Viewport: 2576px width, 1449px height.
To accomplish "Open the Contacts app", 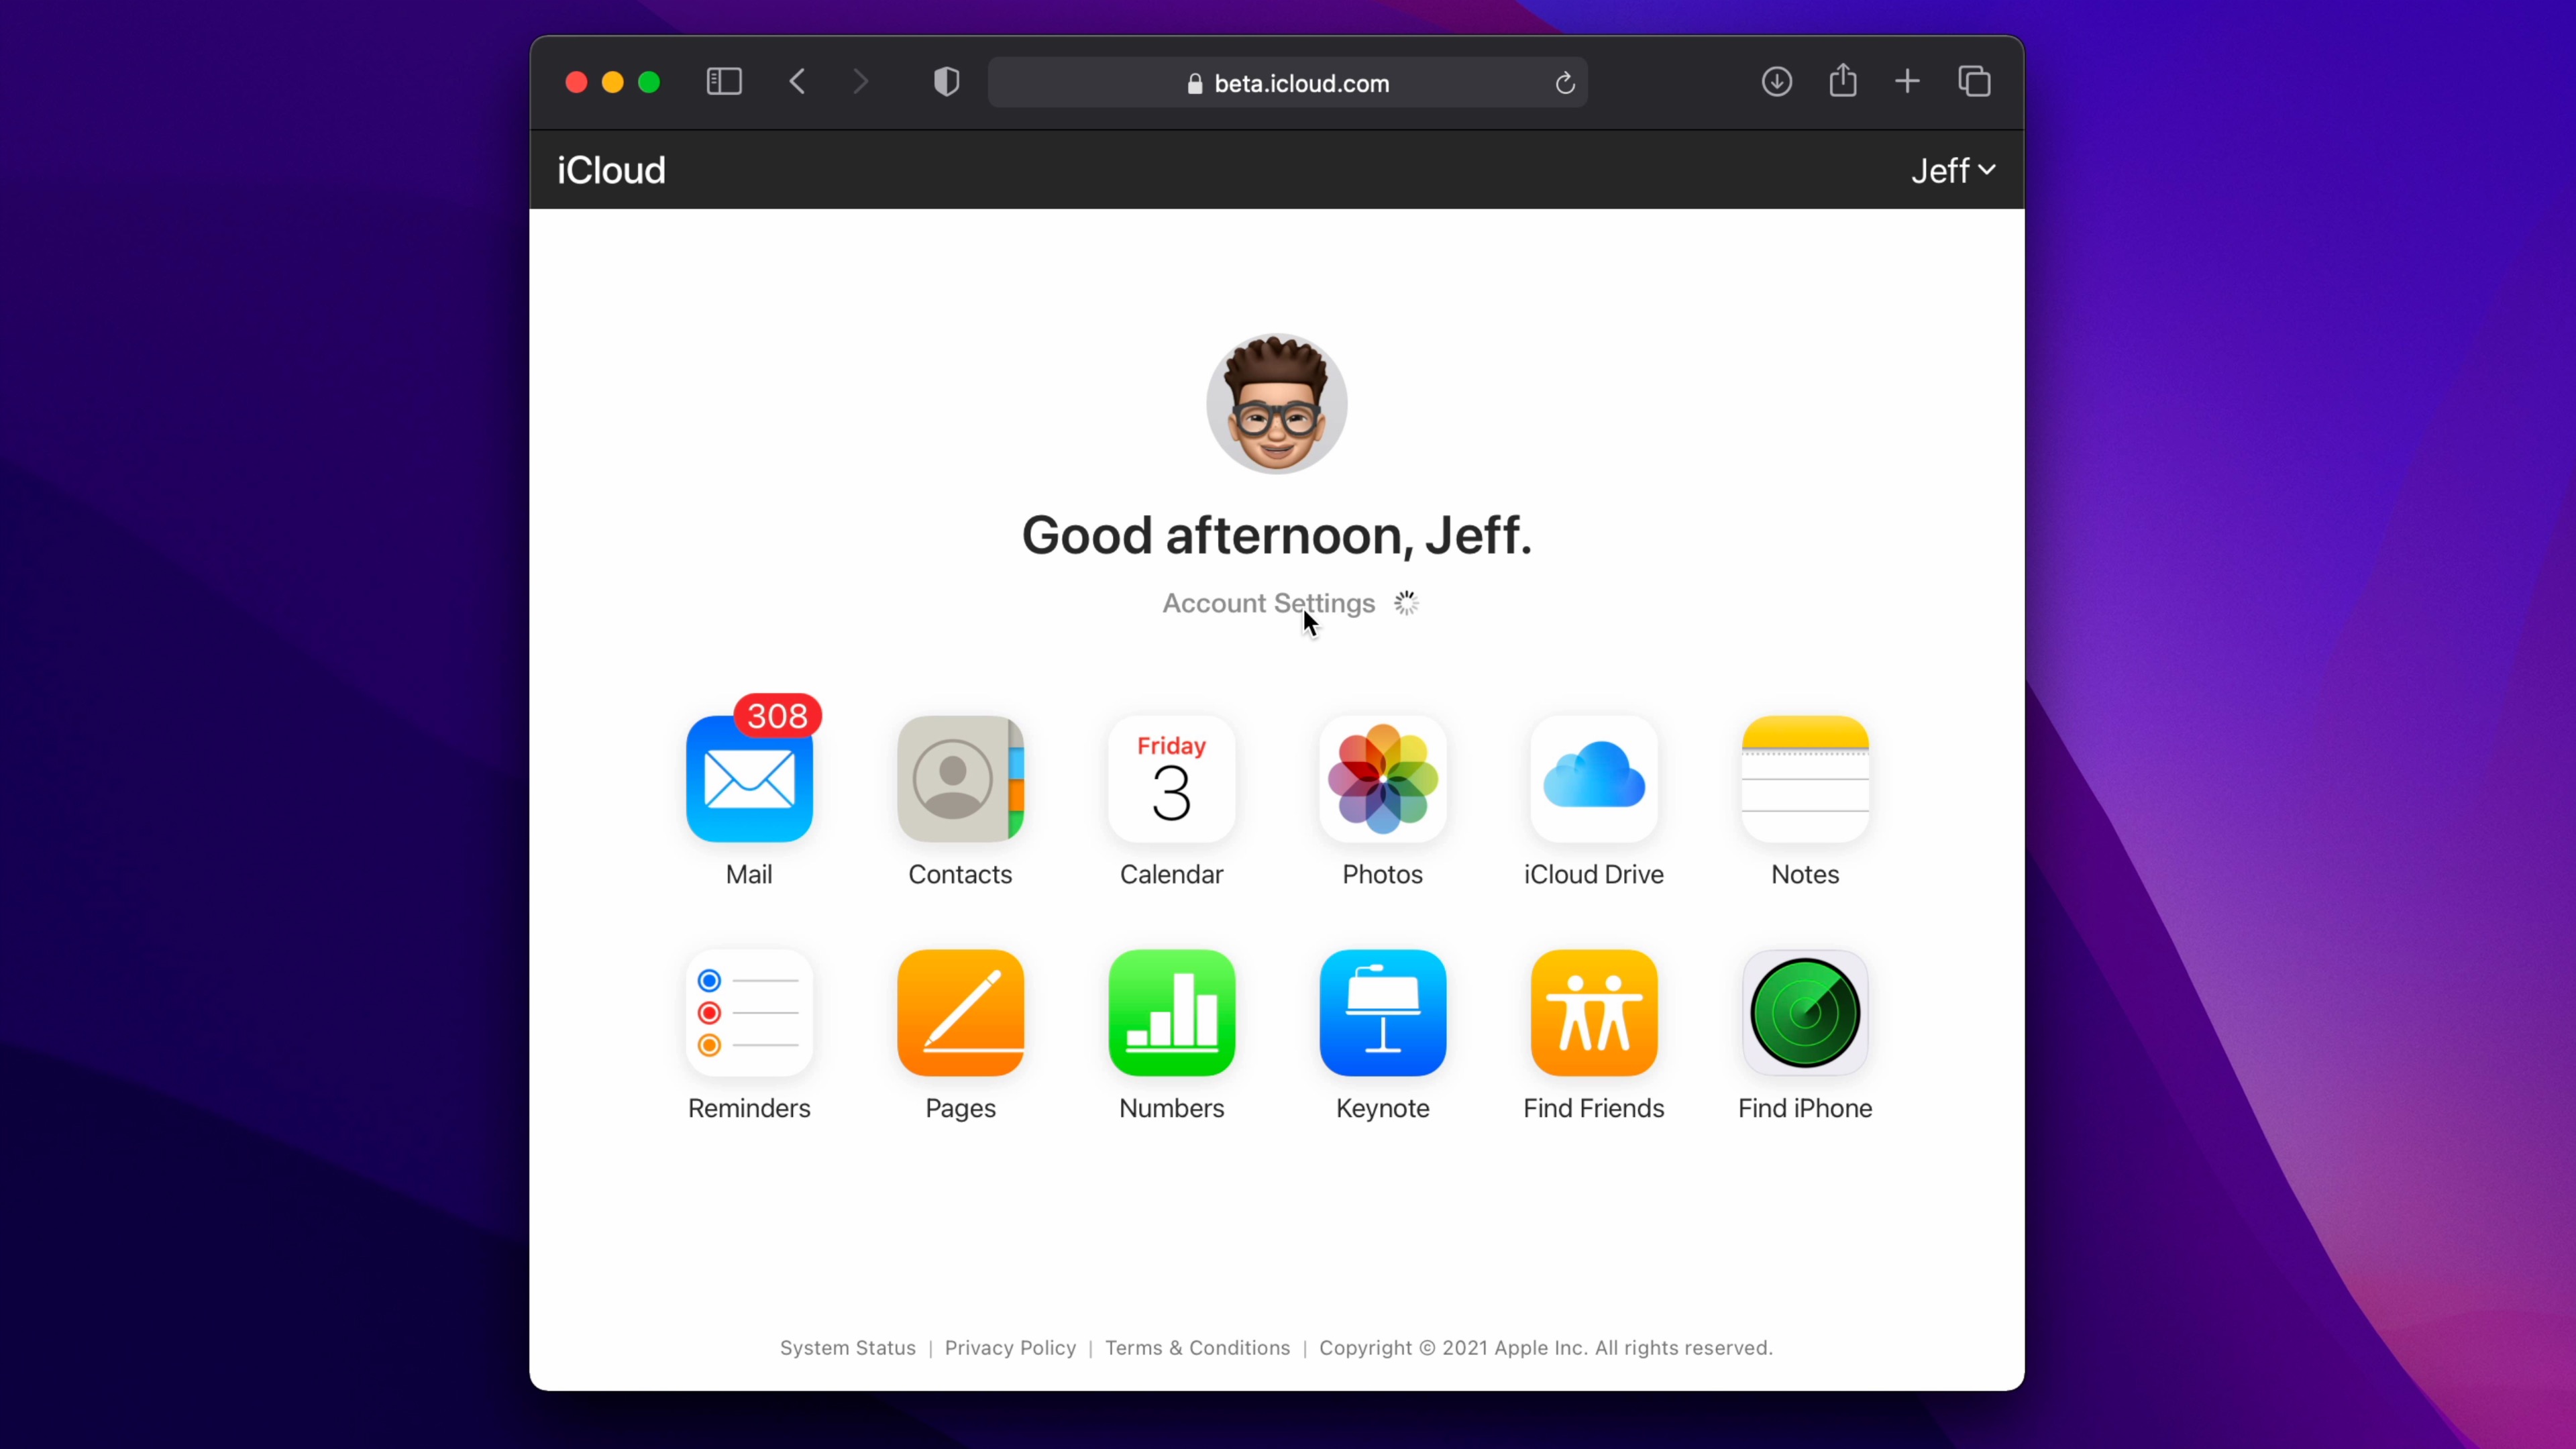I will pos(960,779).
